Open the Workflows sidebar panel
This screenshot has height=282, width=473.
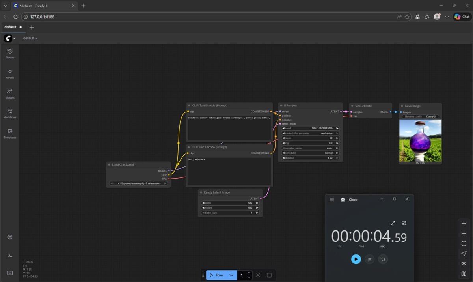pyautogui.click(x=10, y=114)
